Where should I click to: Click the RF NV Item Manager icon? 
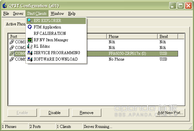point(30,40)
